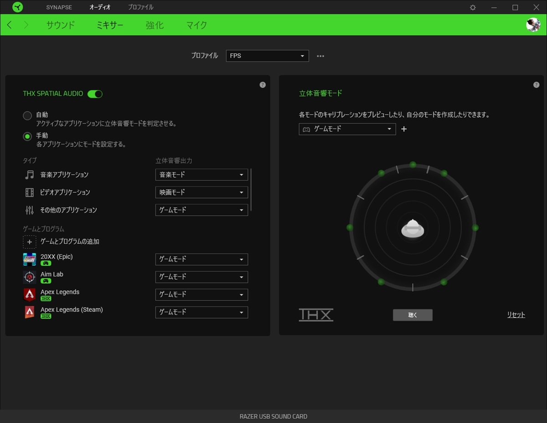Click the THX logo
Screen dimensions: 547x423
pyautogui.click(x=316, y=315)
